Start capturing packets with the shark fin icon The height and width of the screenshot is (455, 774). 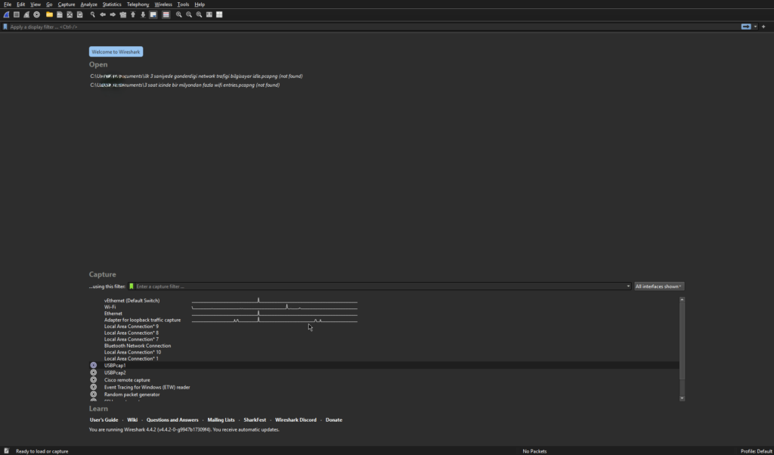(6, 14)
